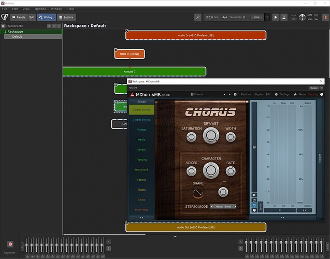The image size is (330, 259).
Task: Toggle Bypass in MChorusMB toolbar
Action: [x=259, y=94]
